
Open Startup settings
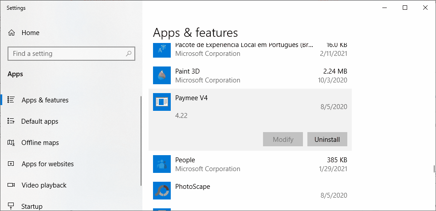point(32,207)
